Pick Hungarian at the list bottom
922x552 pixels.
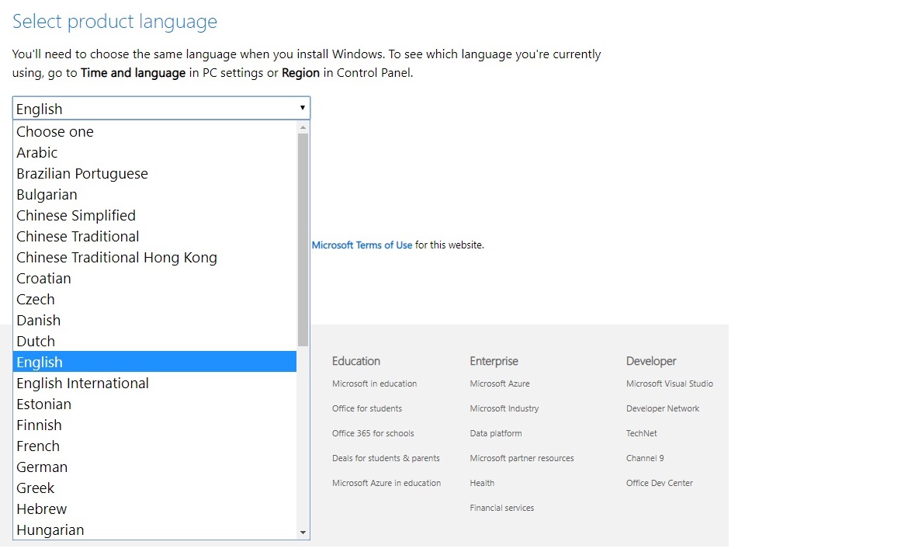[x=50, y=530]
